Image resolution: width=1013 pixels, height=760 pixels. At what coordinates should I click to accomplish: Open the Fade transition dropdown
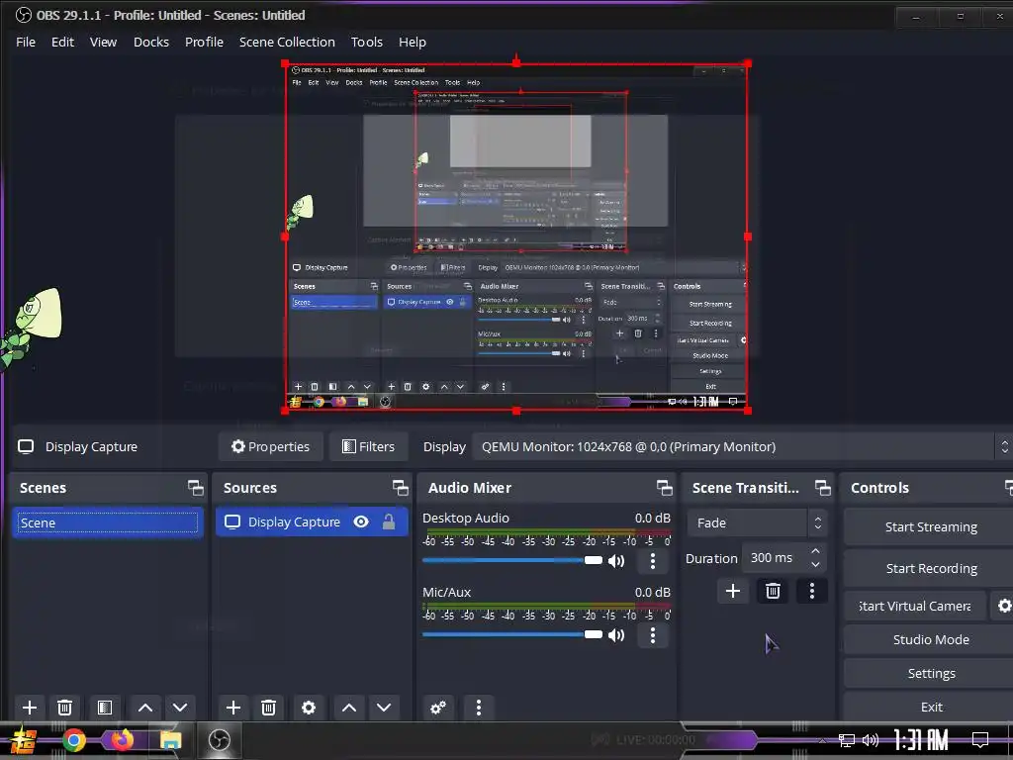click(x=757, y=522)
